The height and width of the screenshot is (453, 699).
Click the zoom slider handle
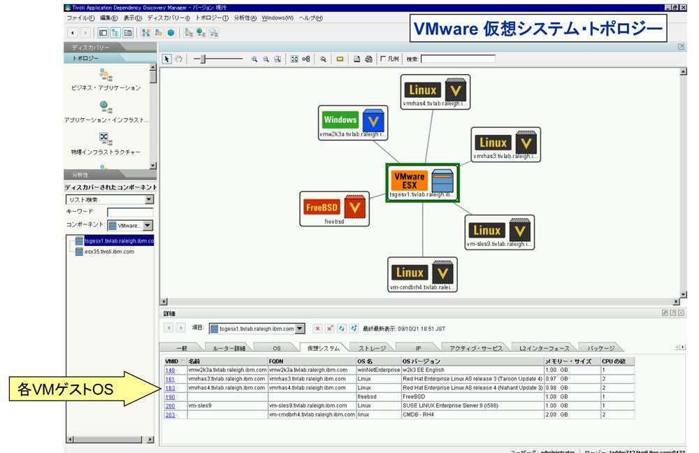pos(203,59)
